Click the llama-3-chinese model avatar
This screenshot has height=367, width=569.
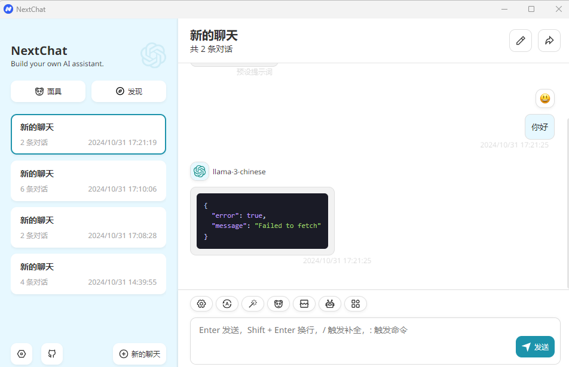(200, 171)
